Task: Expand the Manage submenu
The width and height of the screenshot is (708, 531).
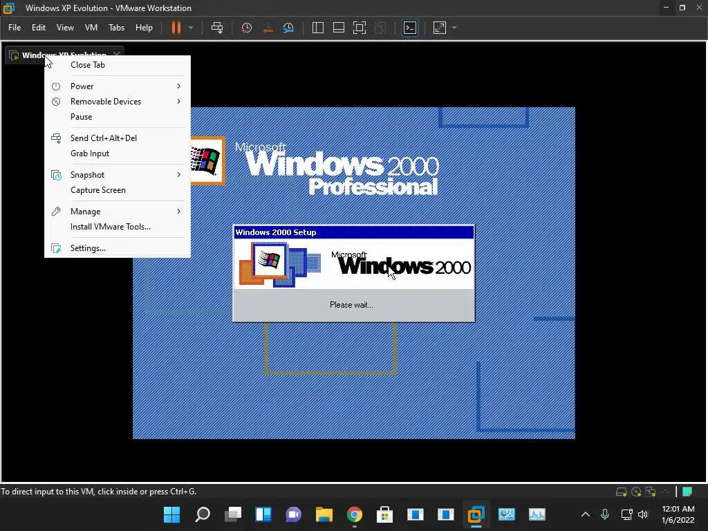Action: pyautogui.click(x=118, y=212)
